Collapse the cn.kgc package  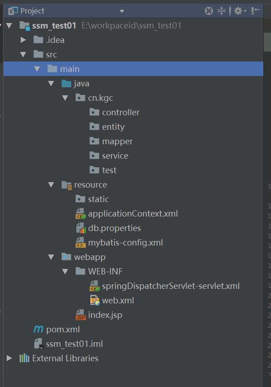[x=65, y=98]
